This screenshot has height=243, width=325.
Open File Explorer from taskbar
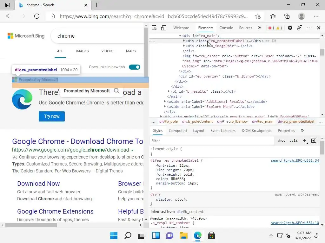183,235
